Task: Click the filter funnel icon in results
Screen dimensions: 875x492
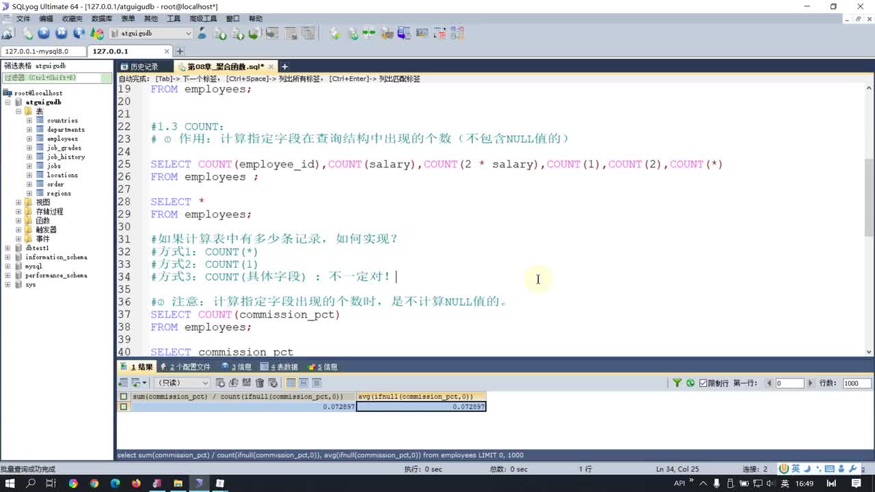Action: (x=677, y=383)
